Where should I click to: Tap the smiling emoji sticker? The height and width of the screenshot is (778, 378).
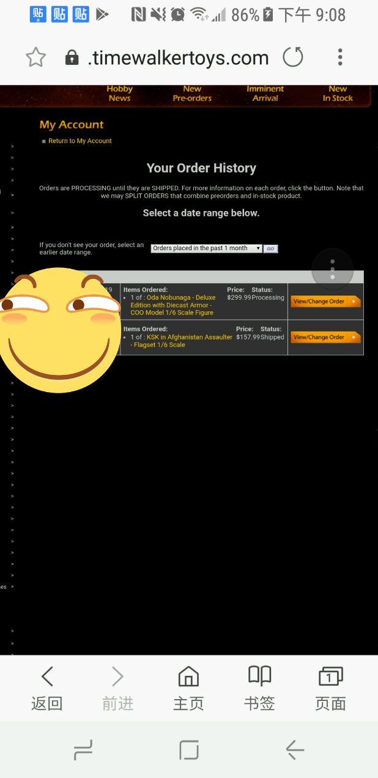[x=59, y=330]
